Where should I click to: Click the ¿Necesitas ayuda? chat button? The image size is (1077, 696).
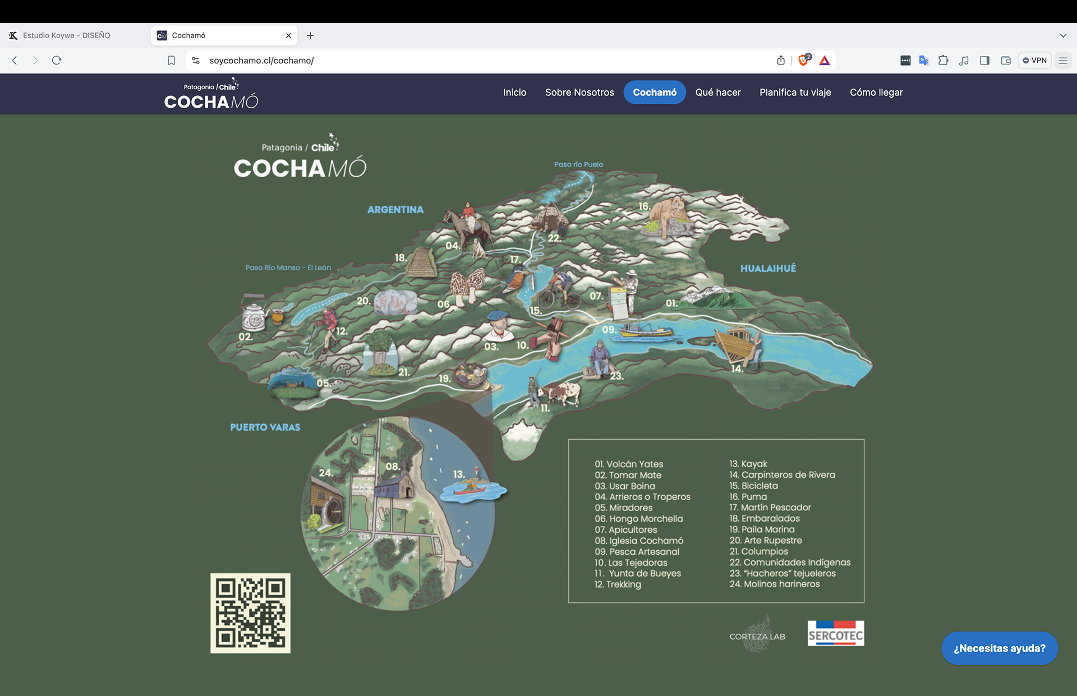click(x=1000, y=648)
